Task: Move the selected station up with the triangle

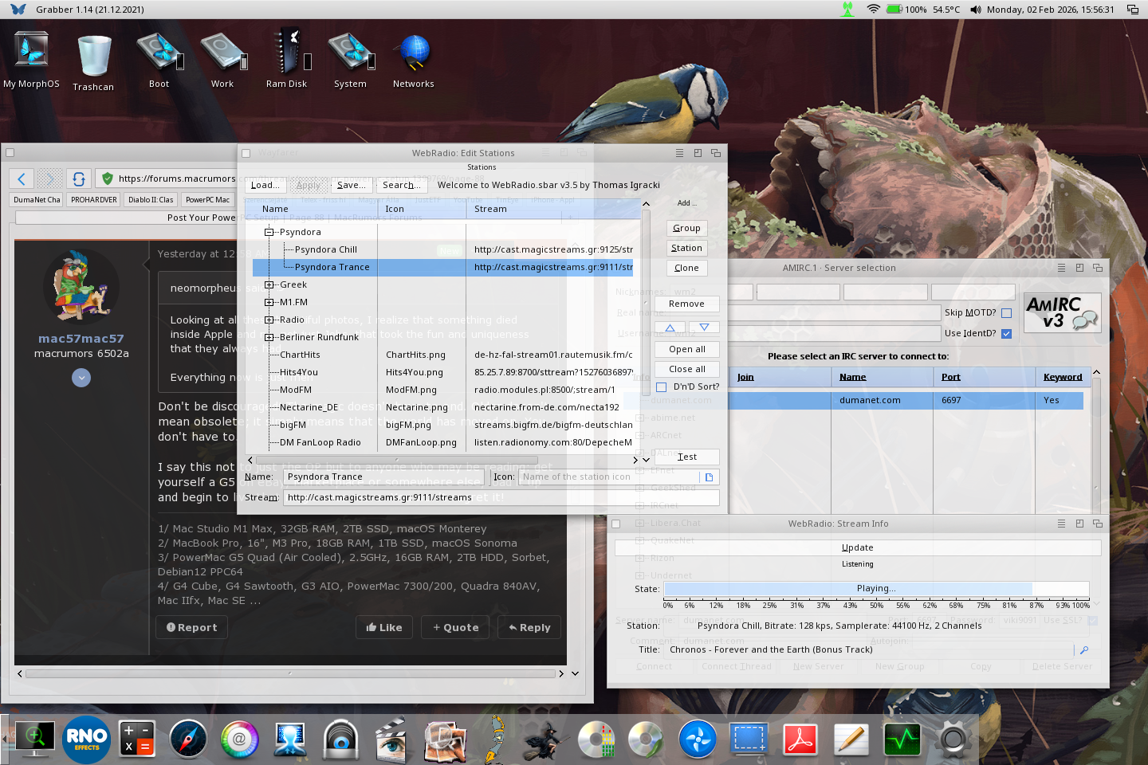Action: tap(670, 328)
